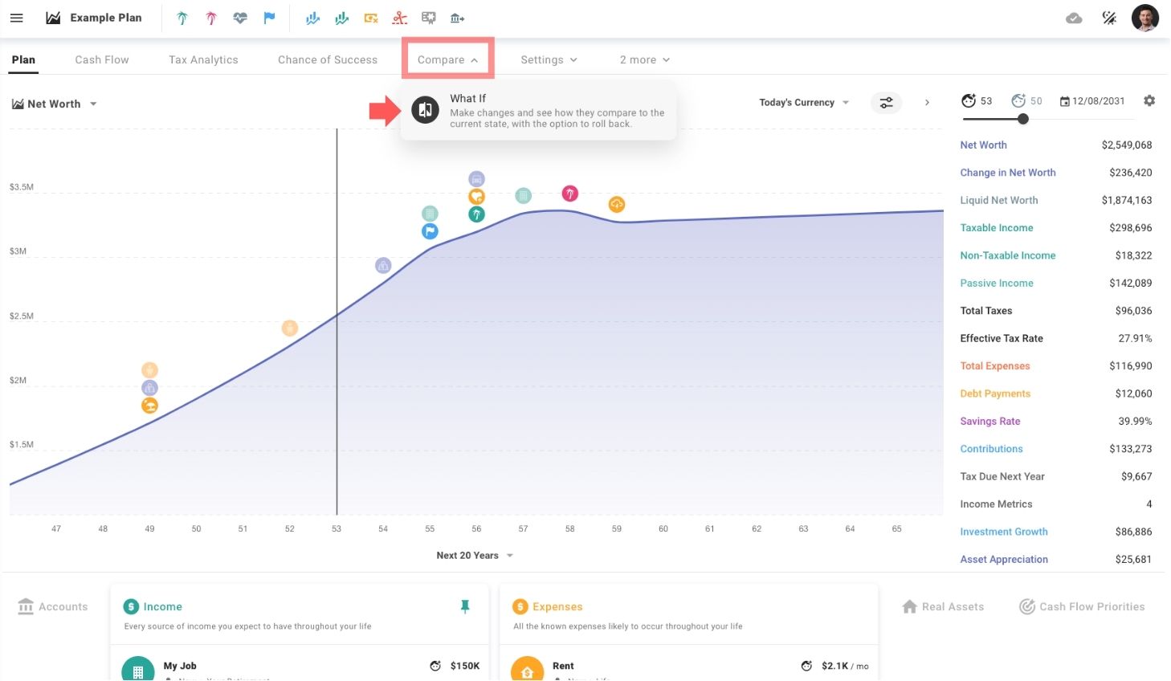Viewport: 1171px width, 681px height.
Task: Click the pink palm tree icon
Action: 211,18
